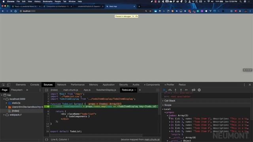Deactivate breakpoints in debugger toolbar
This screenshot has height=142, width=253.
[x=193, y=90]
